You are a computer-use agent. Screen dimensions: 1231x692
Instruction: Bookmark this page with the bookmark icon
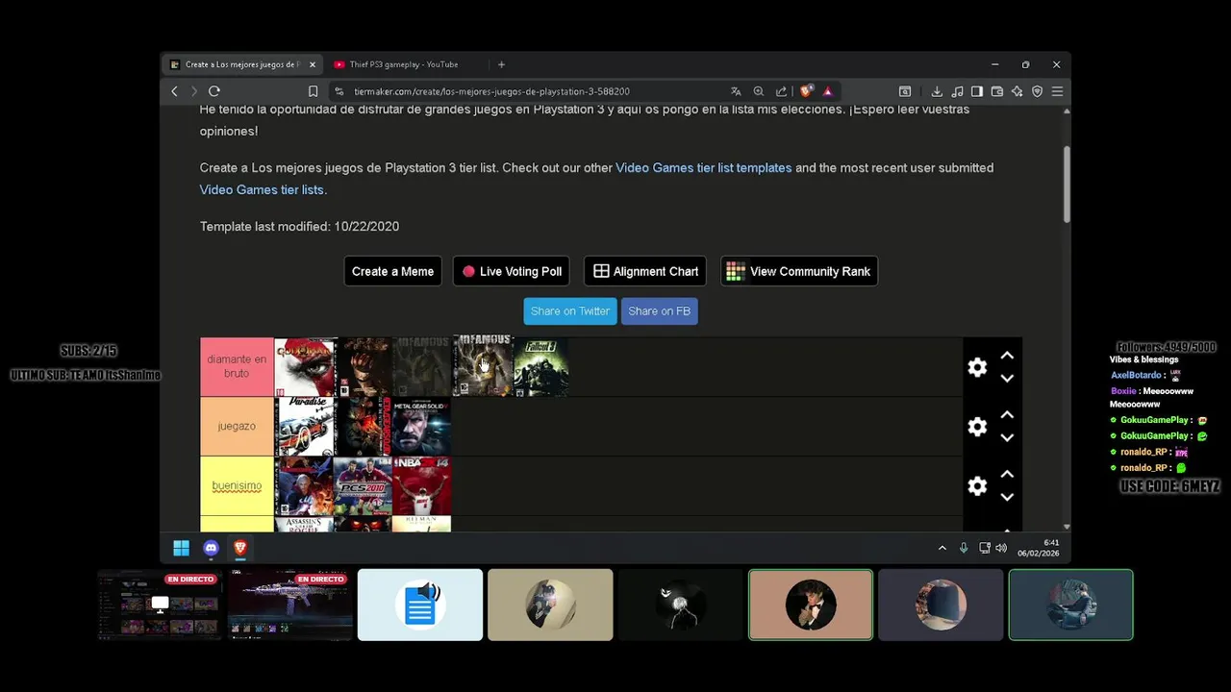pos(313,91)
